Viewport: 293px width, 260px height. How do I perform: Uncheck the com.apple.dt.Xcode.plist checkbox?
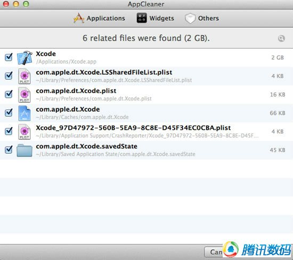[9, 94]
